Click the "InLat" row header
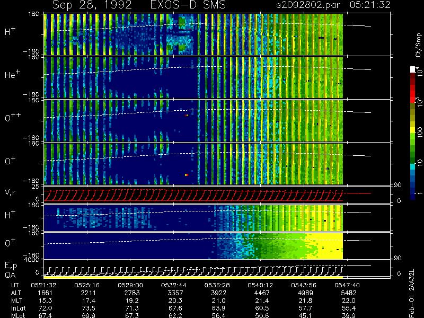This screenshot has width=424, height=318. pyautogui.click(x=18, y=308)
